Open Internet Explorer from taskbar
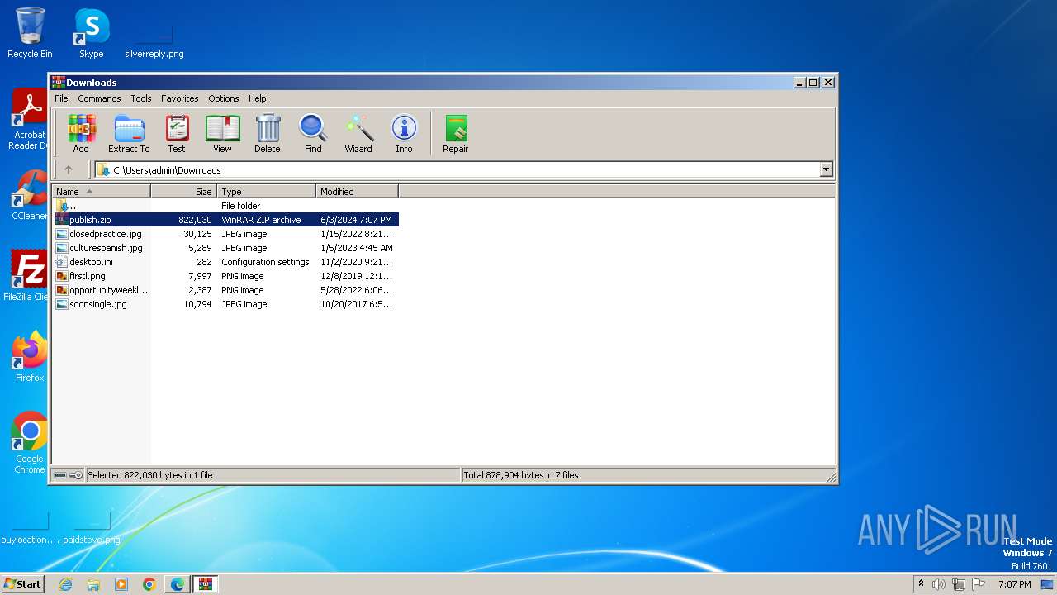This screenshot has width=1057, height=595. pos(65,584)
